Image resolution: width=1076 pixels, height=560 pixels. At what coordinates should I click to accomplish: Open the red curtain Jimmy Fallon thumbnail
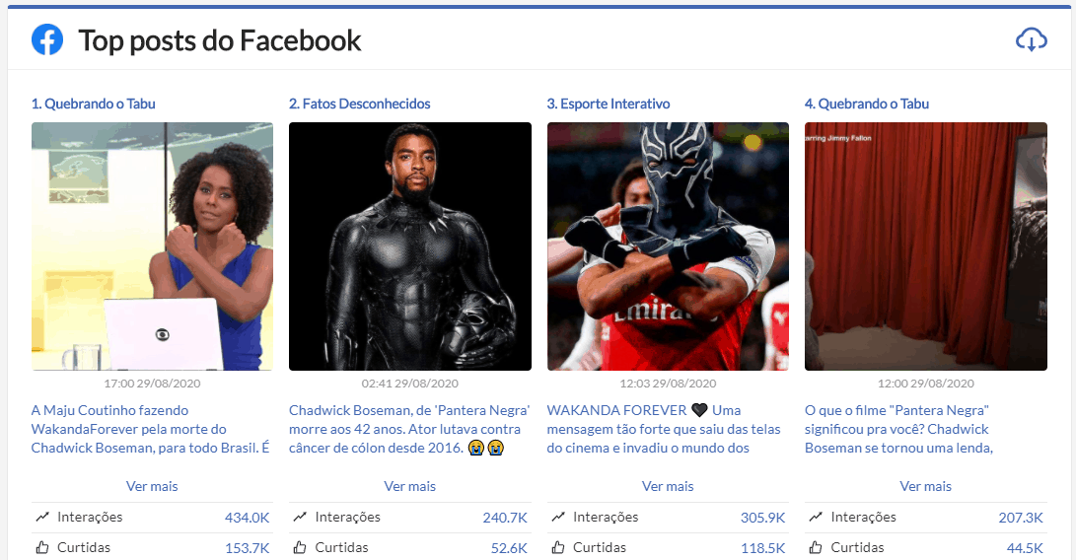(x=926, y=246)
